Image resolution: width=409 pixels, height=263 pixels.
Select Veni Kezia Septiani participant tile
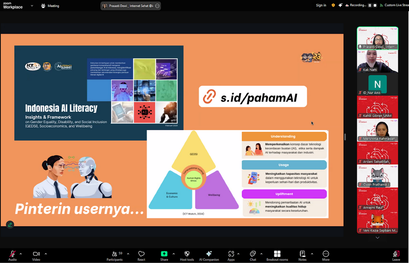pos(378,221)
